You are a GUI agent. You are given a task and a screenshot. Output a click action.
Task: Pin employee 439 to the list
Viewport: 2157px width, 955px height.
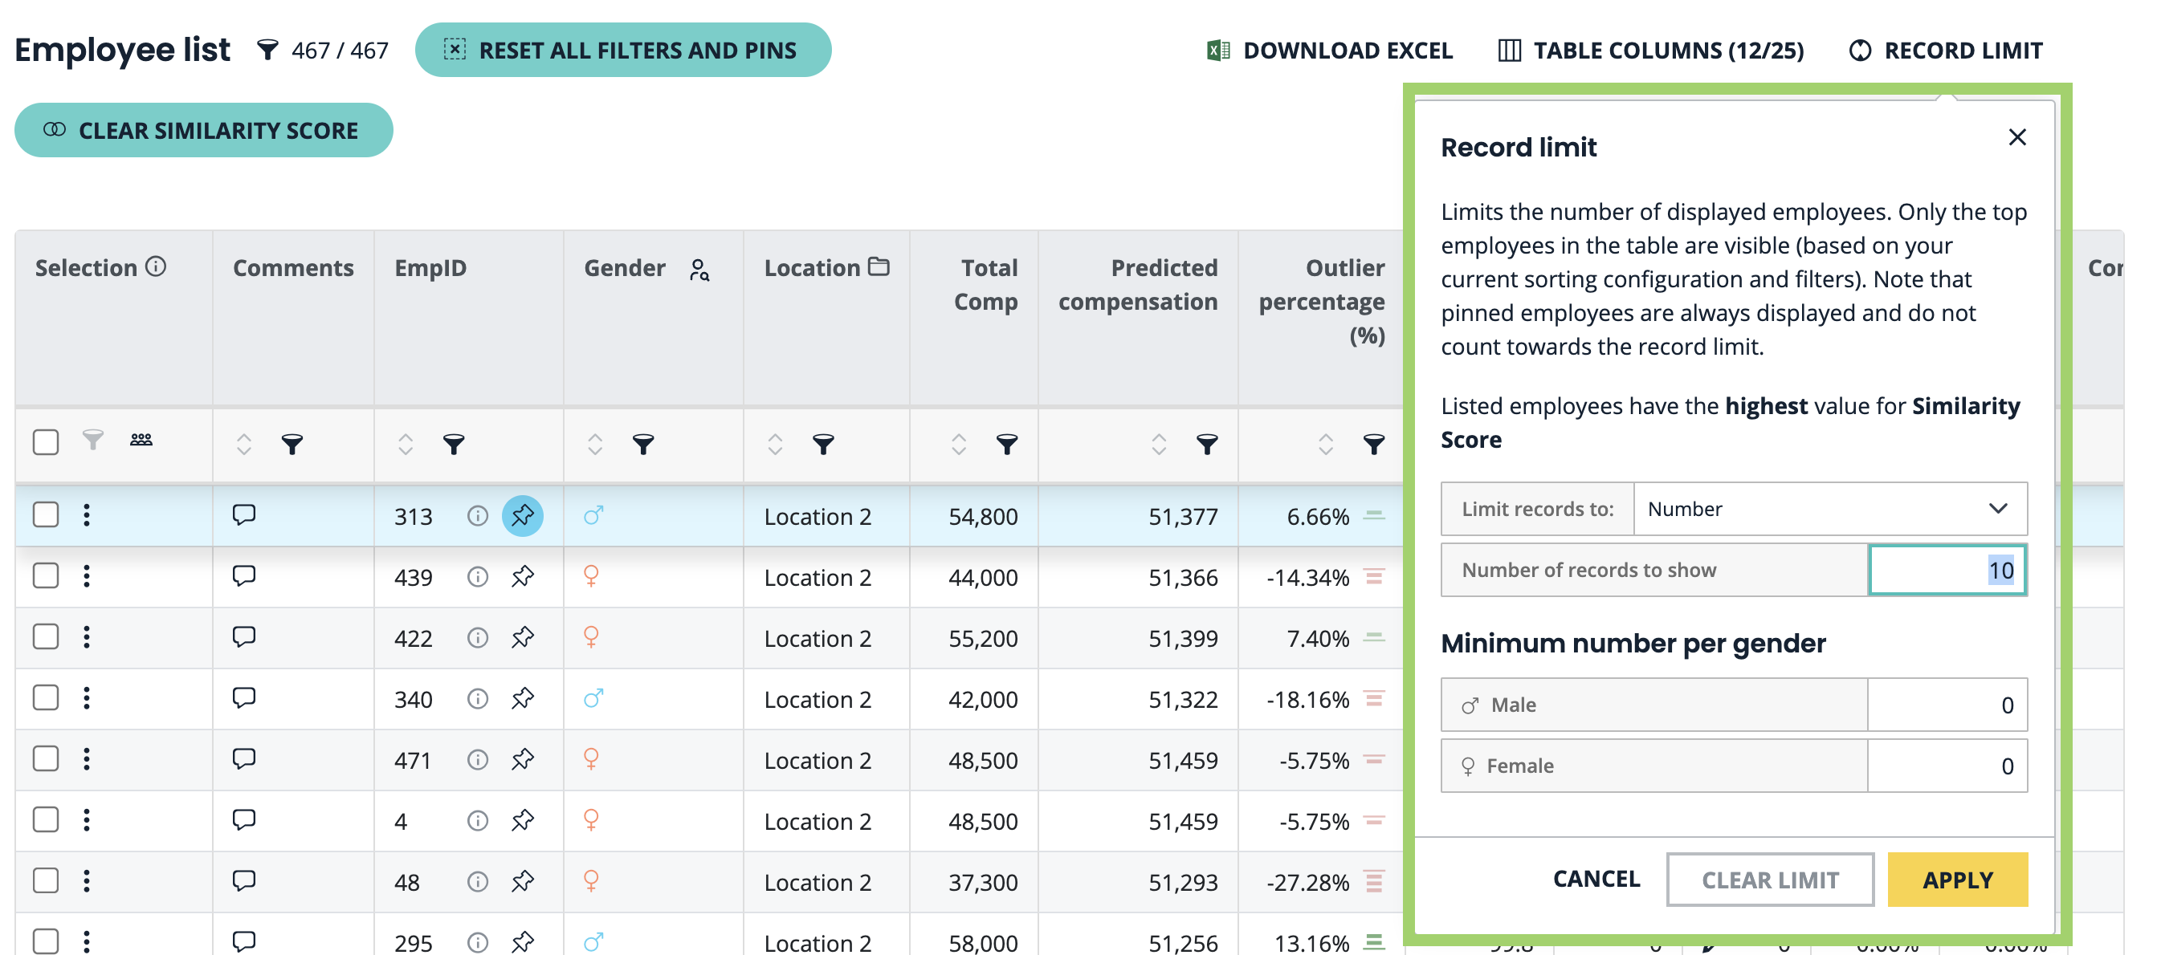522,577
